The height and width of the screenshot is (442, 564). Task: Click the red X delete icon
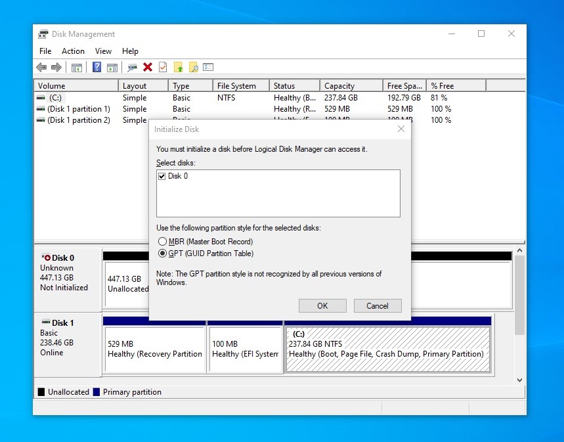point(148,67)
